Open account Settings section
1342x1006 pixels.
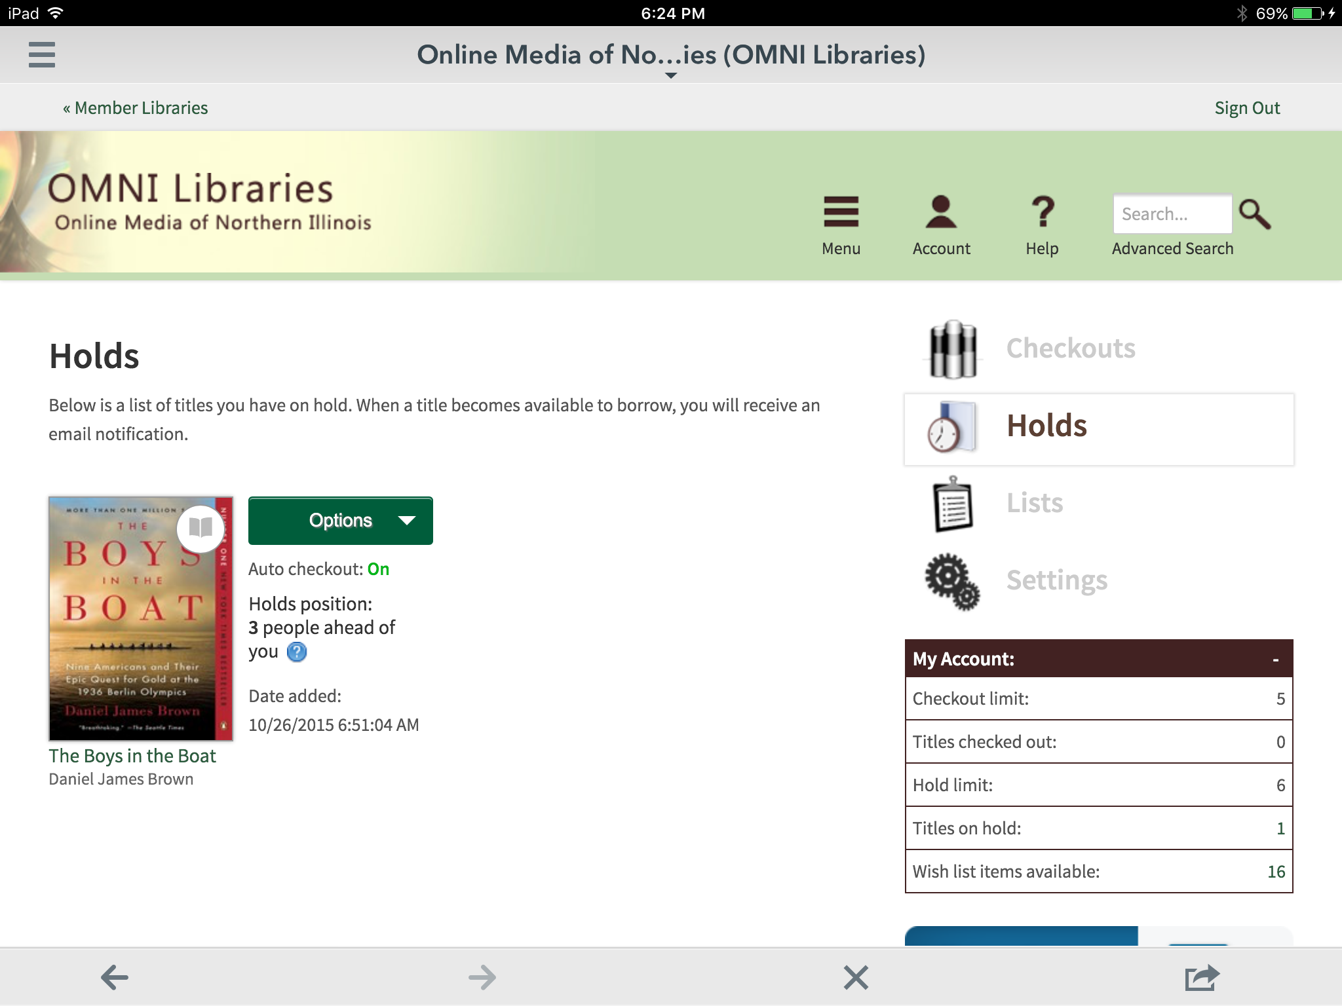coord(1056,580)
